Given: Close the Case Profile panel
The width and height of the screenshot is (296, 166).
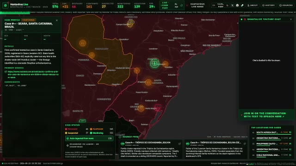Looking at the screenshot, I should [x=57, y=20].
